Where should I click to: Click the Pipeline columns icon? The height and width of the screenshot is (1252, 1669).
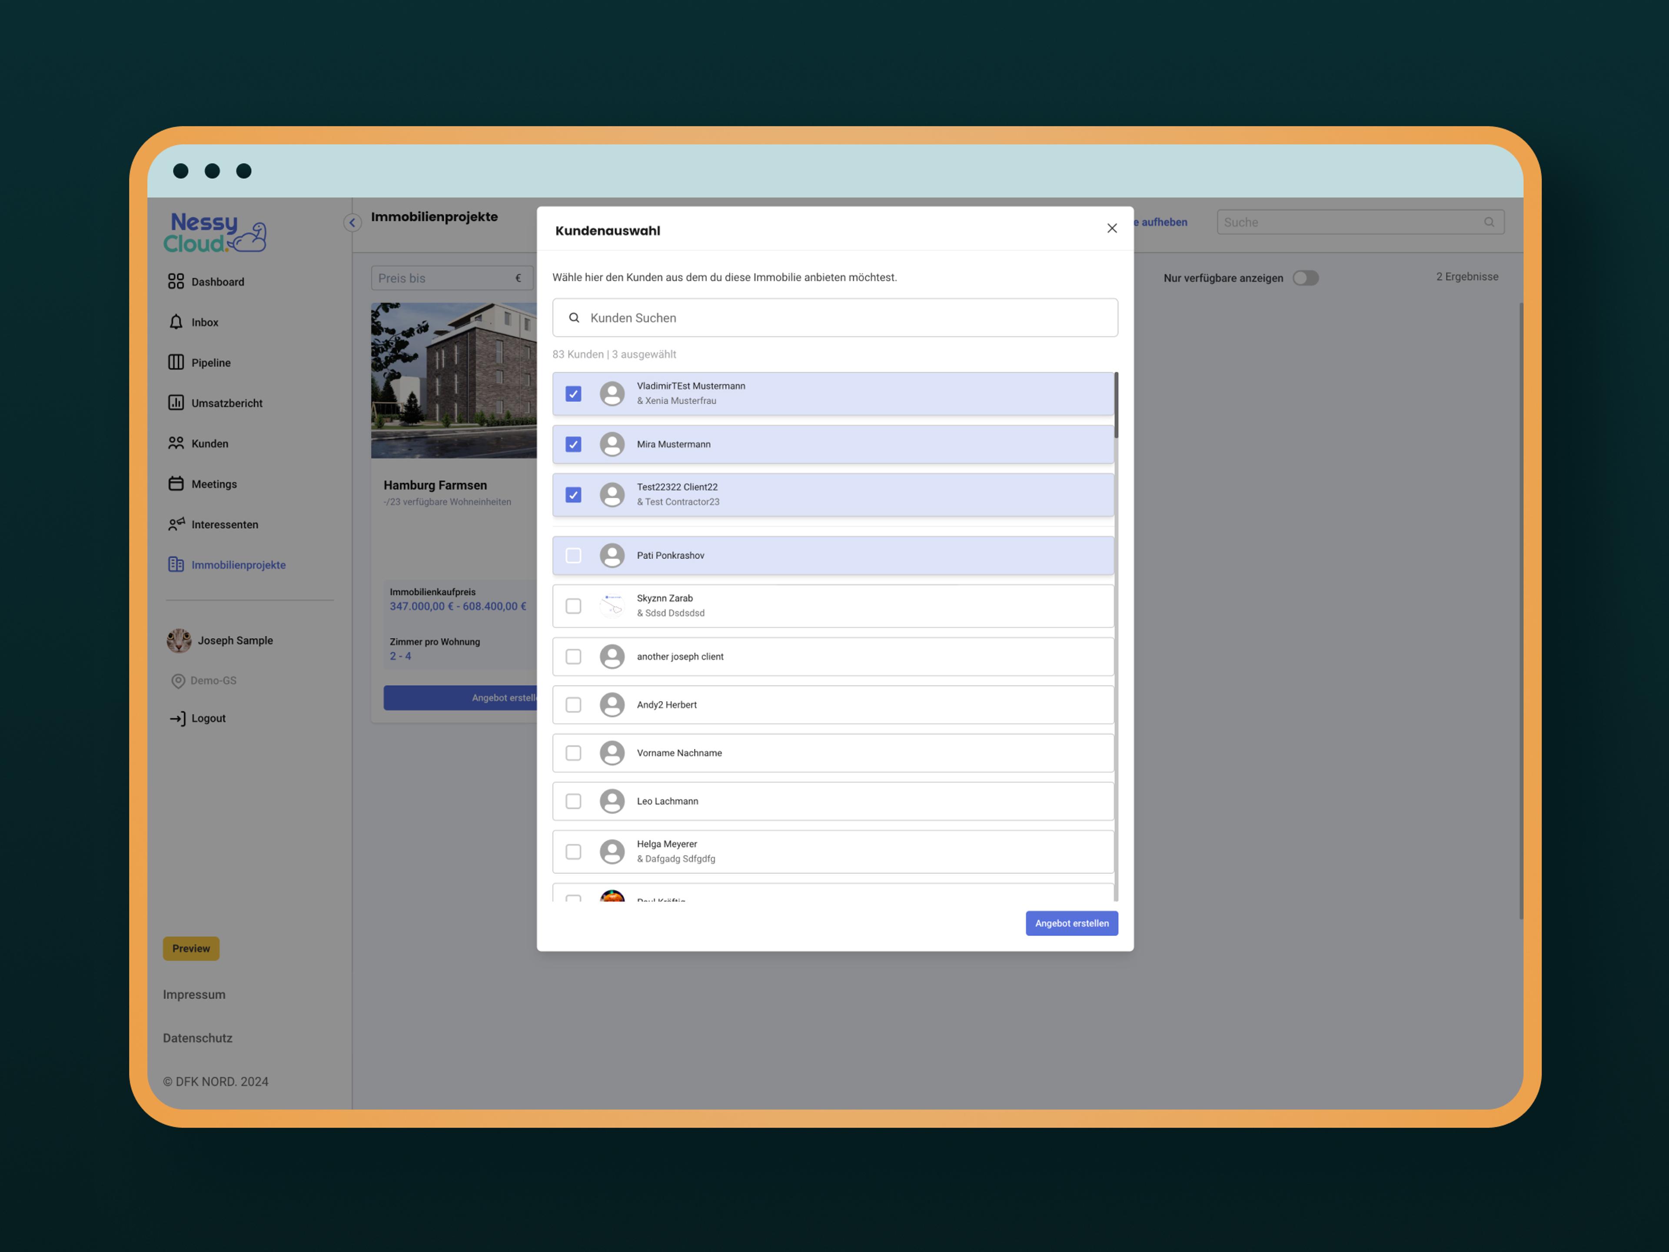[176, 362]
